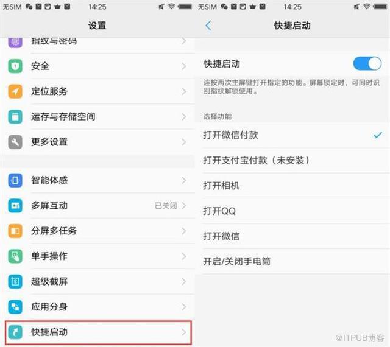The width and height of the screenshot is (390, 347).
Task: Choose 打开相机 as the shortcut function
Action: 292,186
